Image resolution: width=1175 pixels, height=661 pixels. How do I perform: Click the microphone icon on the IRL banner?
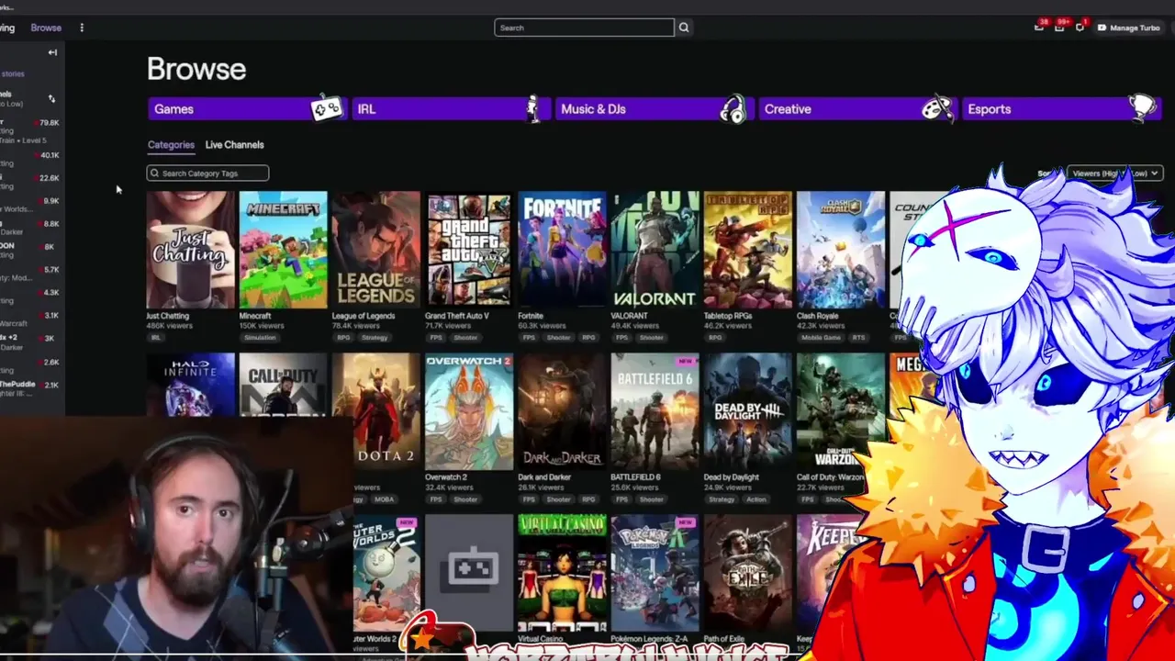click(532, 109)
